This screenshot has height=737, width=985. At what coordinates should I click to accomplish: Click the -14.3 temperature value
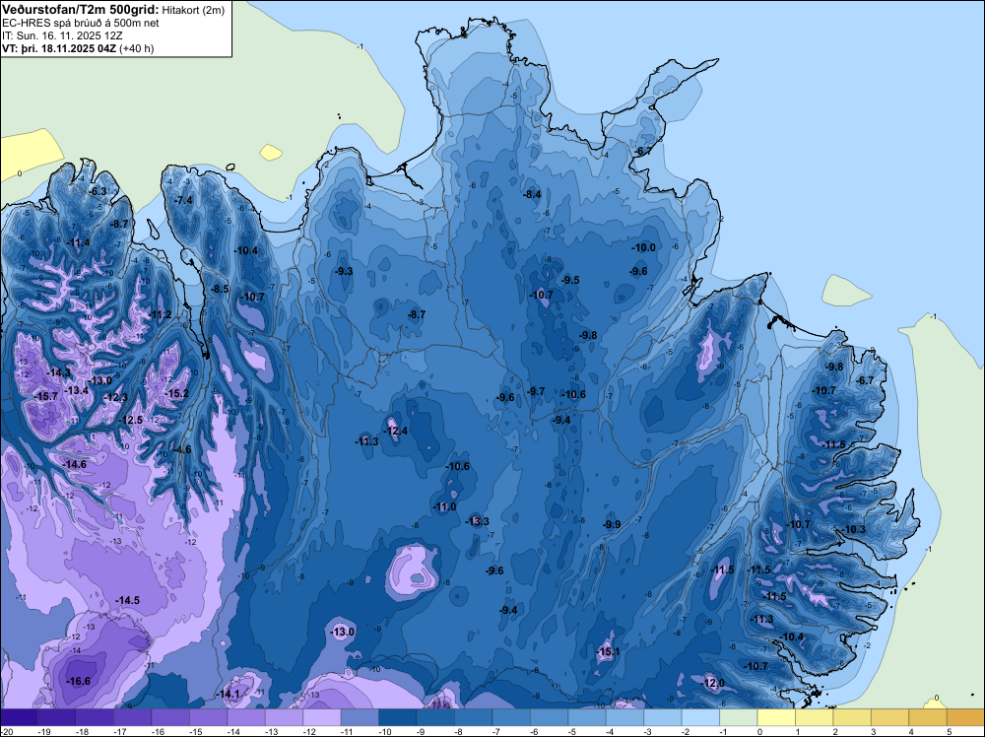pyautogui.click(x=59, y=372)
